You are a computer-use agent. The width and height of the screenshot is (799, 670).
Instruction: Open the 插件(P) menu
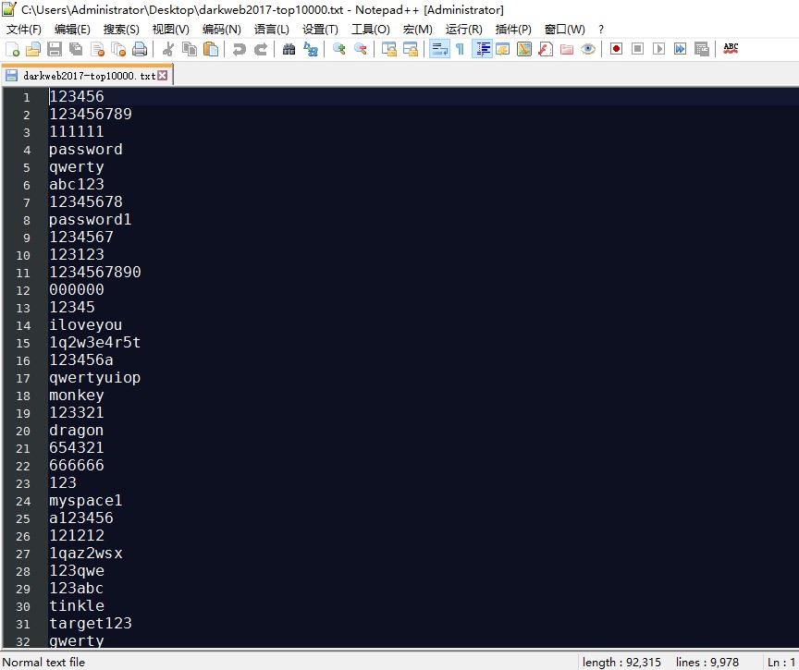[x=513, y=29]
